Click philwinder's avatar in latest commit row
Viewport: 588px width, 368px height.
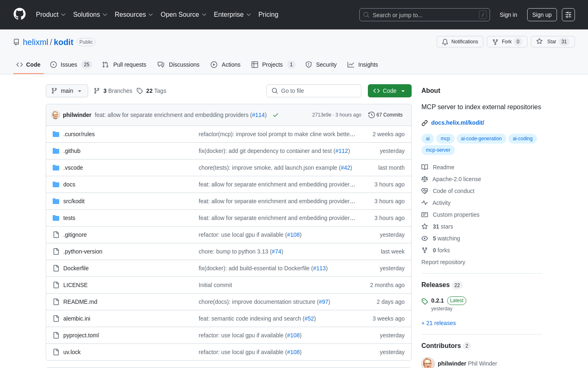[x=56, y=115]
